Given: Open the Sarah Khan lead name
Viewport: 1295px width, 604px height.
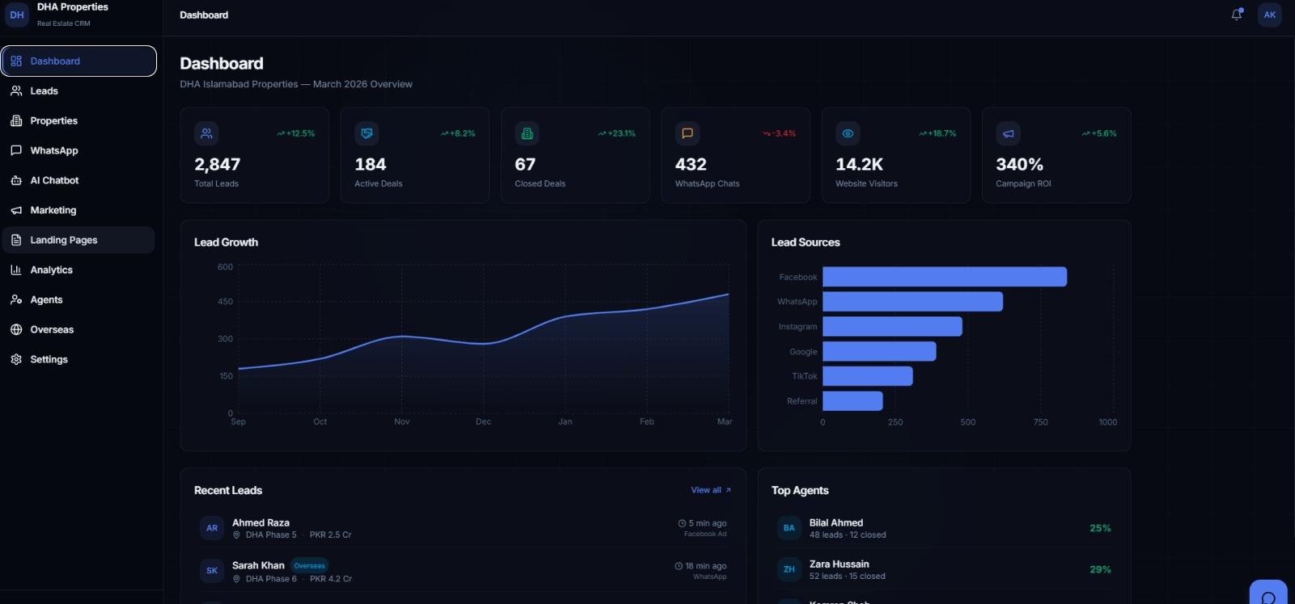Looking at the screenshot, I should tap(258, 565).
